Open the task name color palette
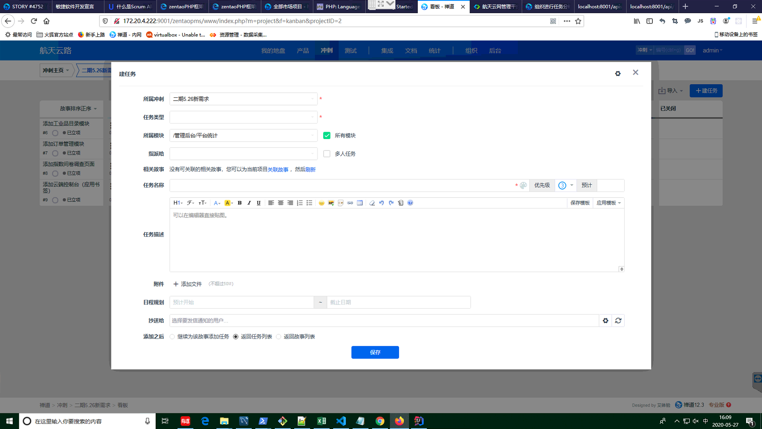 coord(523,186)
